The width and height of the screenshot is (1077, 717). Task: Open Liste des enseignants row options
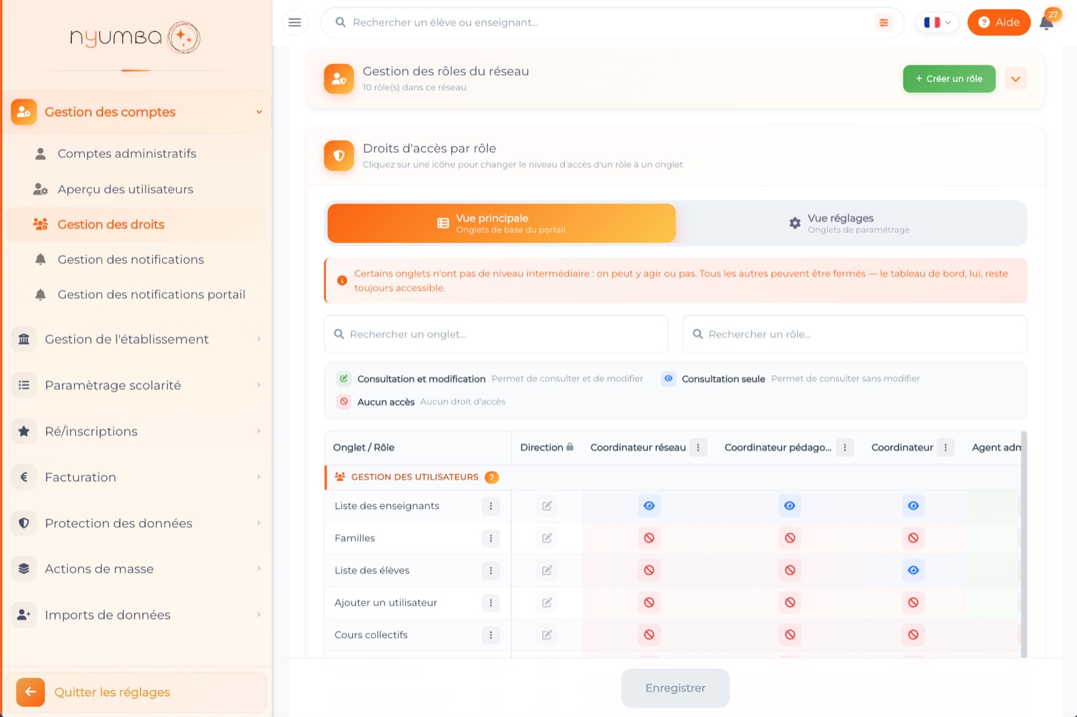[x=491, y=506]
